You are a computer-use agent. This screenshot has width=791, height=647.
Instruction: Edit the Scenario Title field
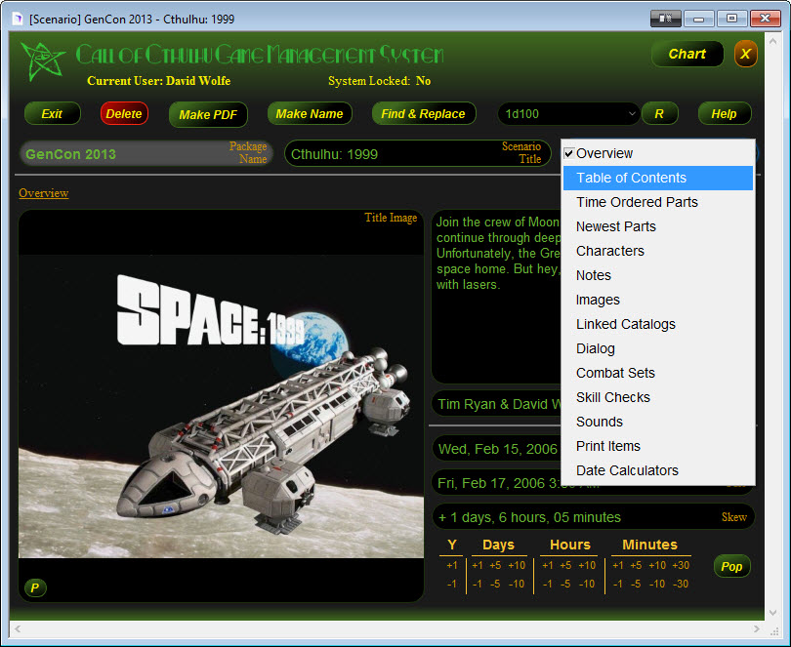point(417,153)
